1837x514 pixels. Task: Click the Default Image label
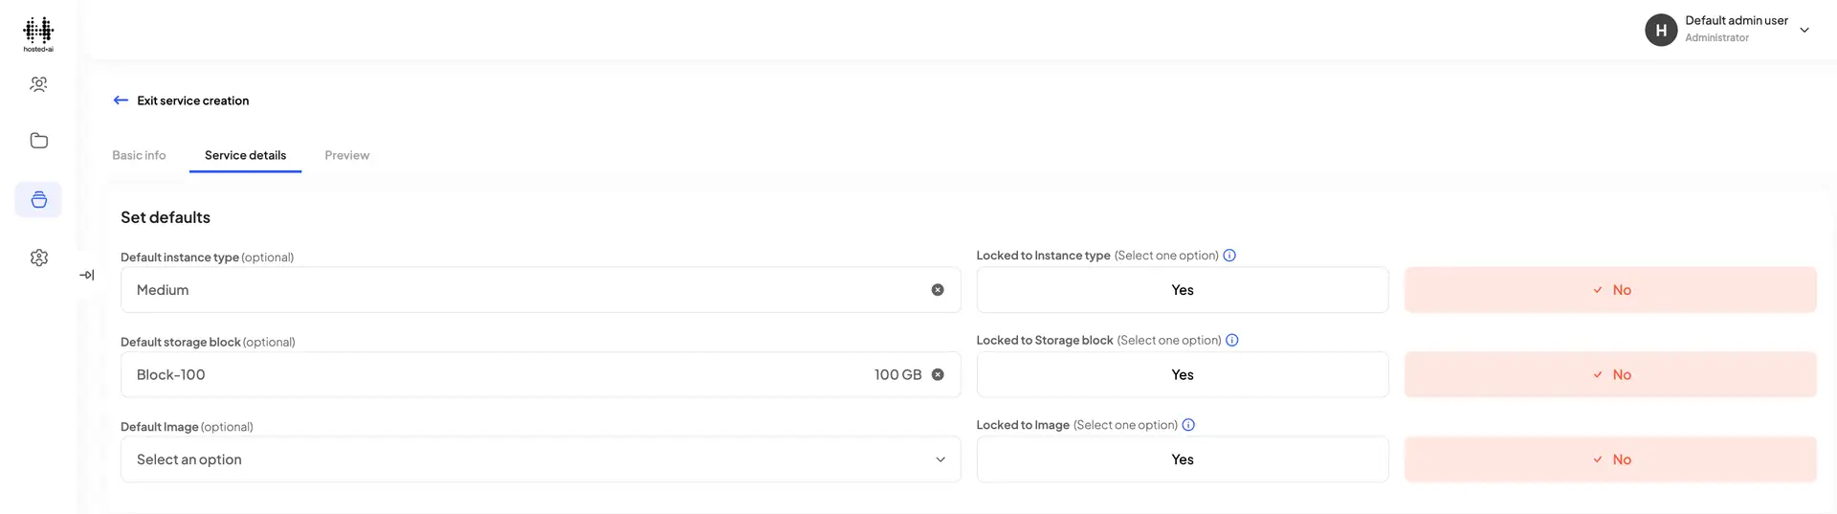(160, 427)
